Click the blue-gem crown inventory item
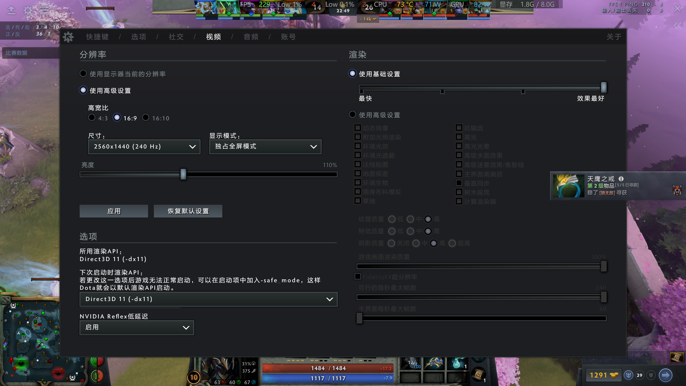686x386 pixels. pos(434,363)
